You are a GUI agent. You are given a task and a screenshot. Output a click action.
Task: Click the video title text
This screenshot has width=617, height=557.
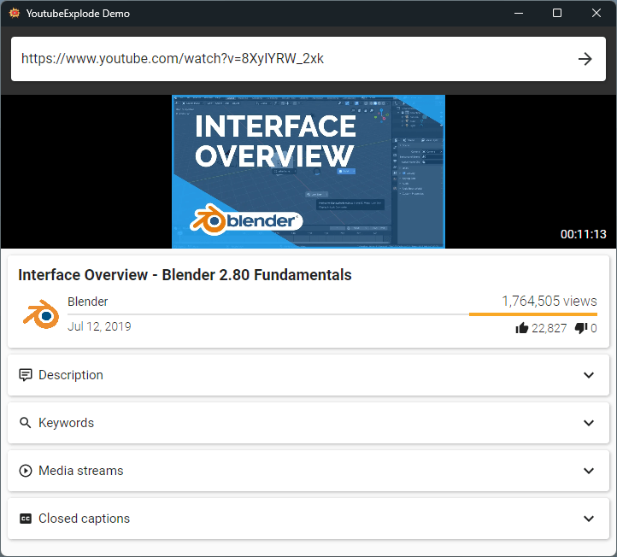(x=185, y=275)
